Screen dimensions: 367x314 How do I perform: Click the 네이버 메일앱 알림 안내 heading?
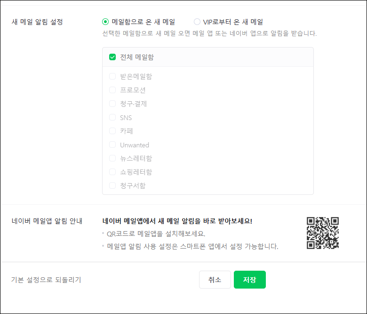[47, 221]
